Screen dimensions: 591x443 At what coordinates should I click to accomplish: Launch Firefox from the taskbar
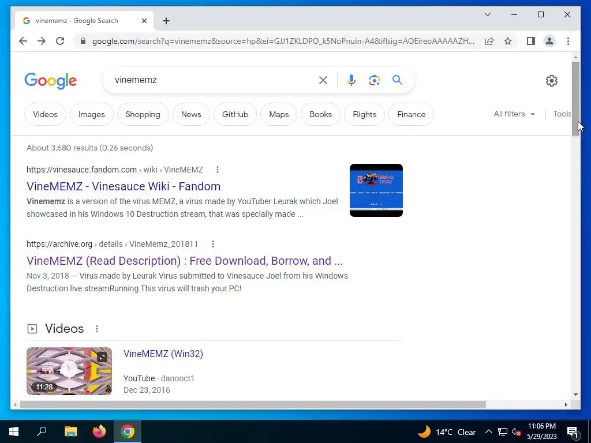[99, 431]
